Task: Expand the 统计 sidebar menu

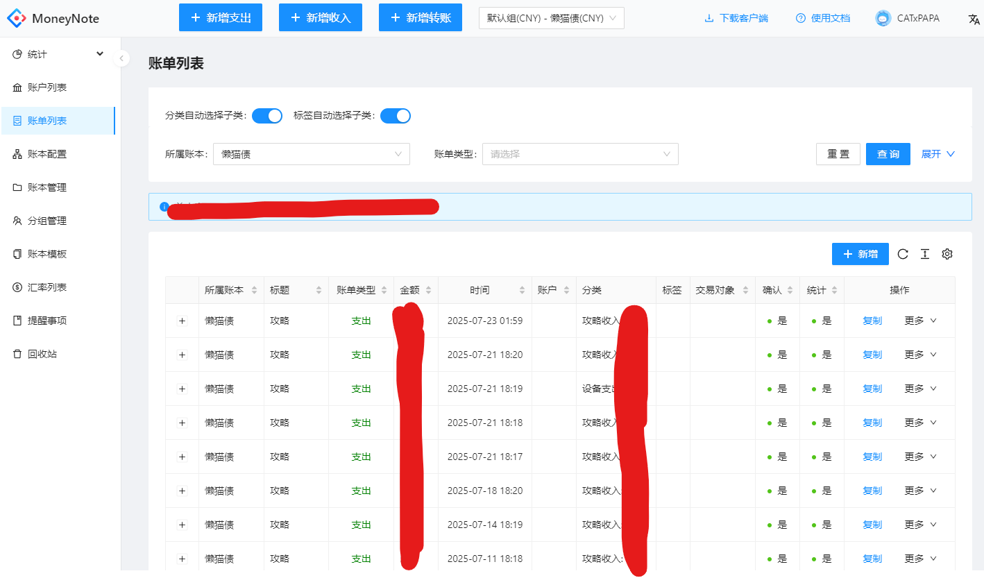Action: coord(58,54)
